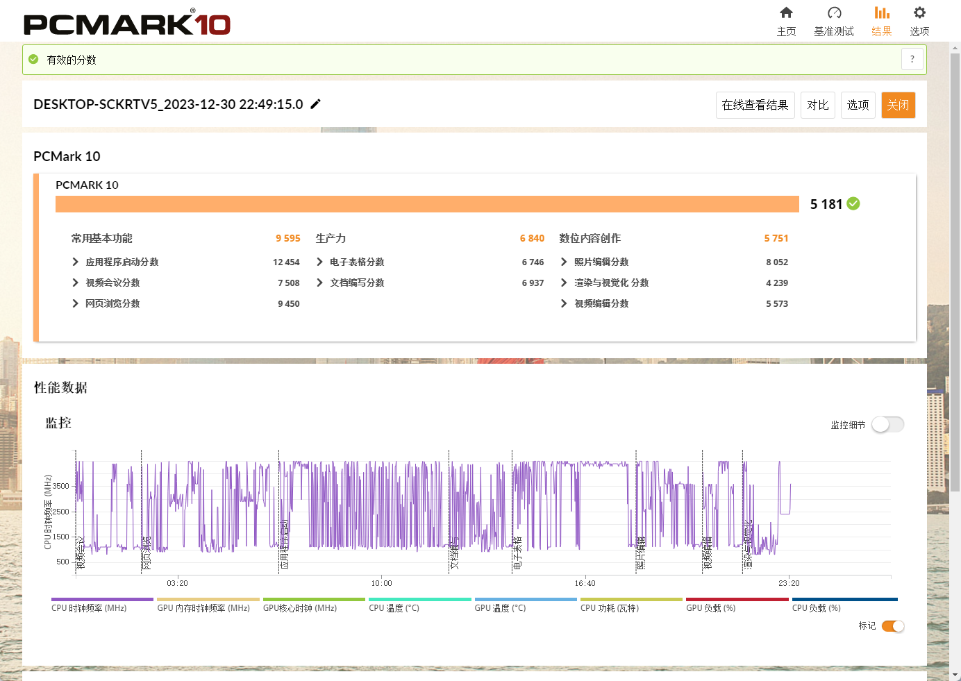The height and width of the screenshot is (681, 961).
Task: Open the Benchmark tests gauge icon
Action: click(x=834, y=13)
